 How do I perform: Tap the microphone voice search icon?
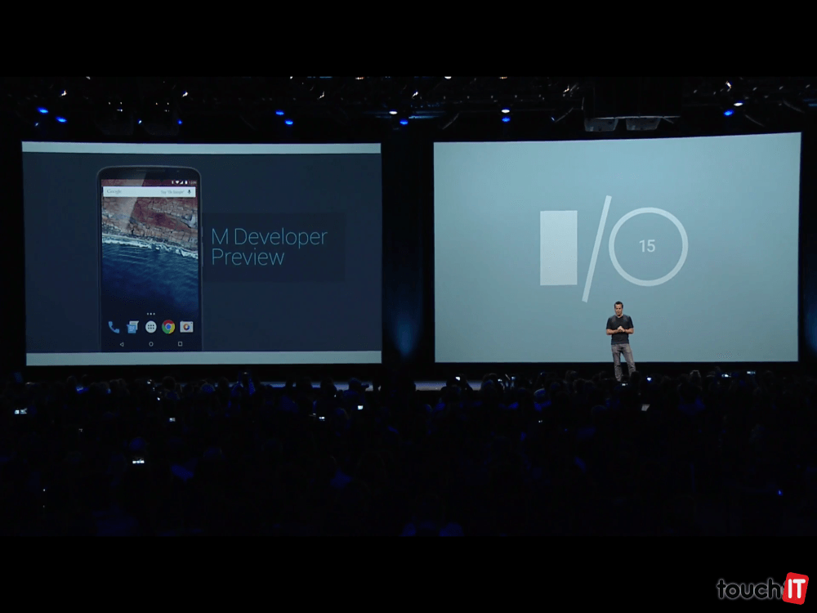[x=190, y=191]
